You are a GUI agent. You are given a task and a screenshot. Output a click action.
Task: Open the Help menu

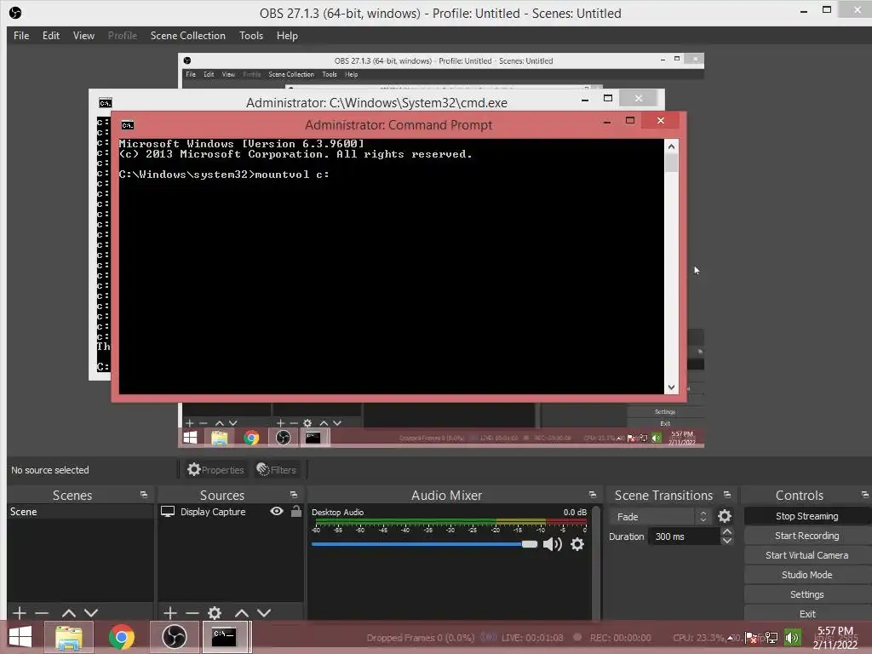tap(287, 36)
